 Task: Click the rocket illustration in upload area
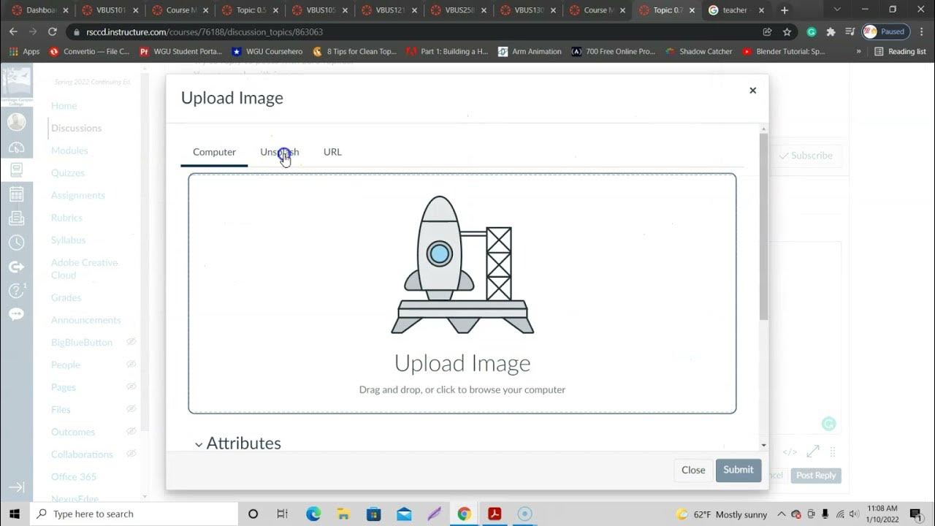[462, 264]
